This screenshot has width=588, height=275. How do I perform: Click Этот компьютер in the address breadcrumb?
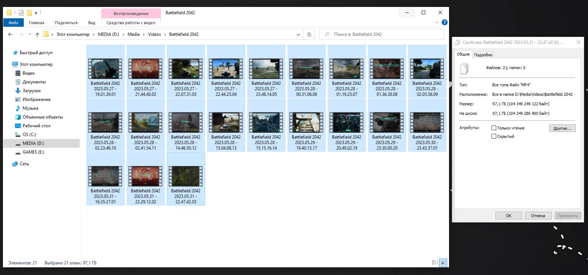(73, 34)
